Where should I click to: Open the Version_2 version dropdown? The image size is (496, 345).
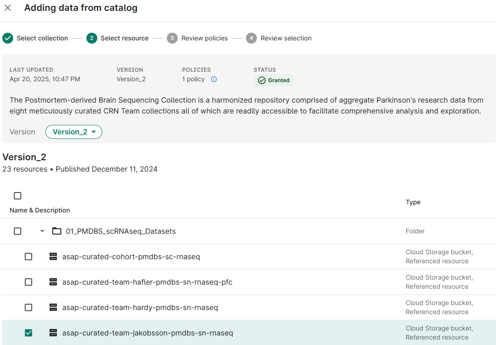[74, 132]
